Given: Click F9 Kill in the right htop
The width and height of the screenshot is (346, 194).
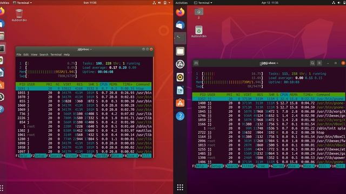Looking at the screenshot, I should (322, 166).
